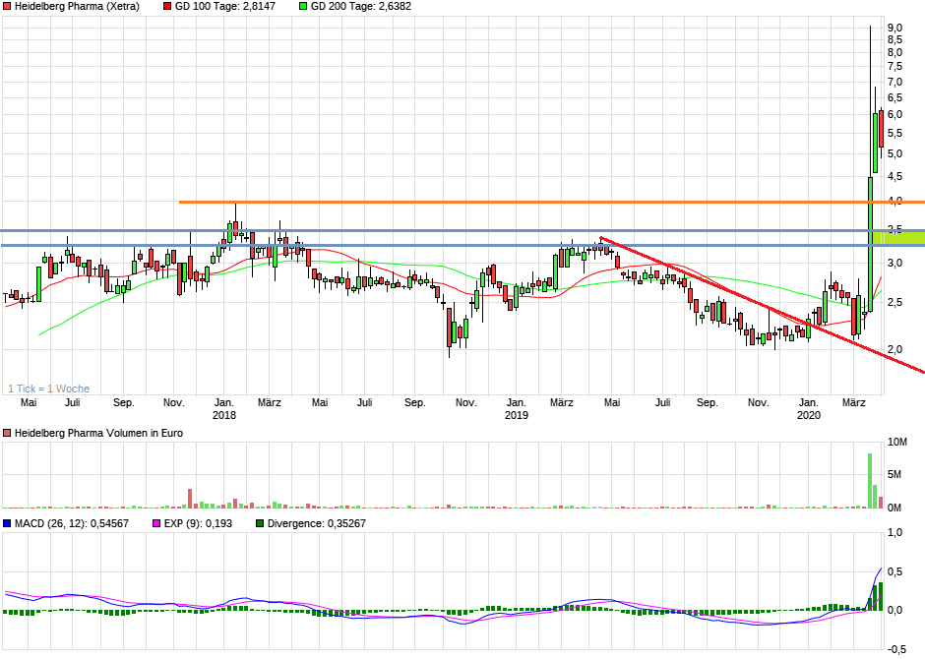This screenshot has height=659, width=925.
Task: Select the 2020 year label on the axis
Action: (807, 415)
